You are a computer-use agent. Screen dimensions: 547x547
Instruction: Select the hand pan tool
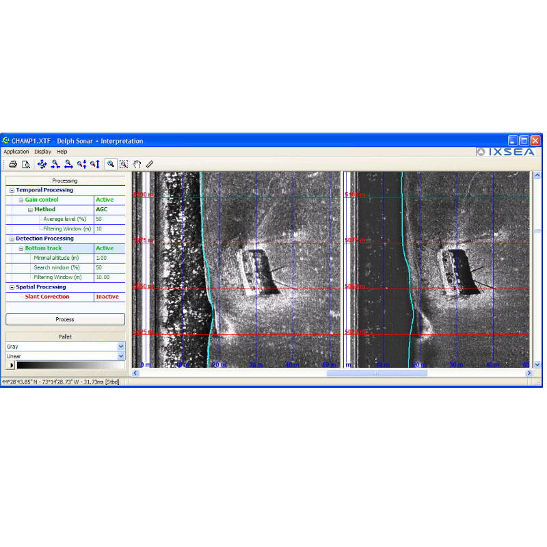tap(136, 164)
